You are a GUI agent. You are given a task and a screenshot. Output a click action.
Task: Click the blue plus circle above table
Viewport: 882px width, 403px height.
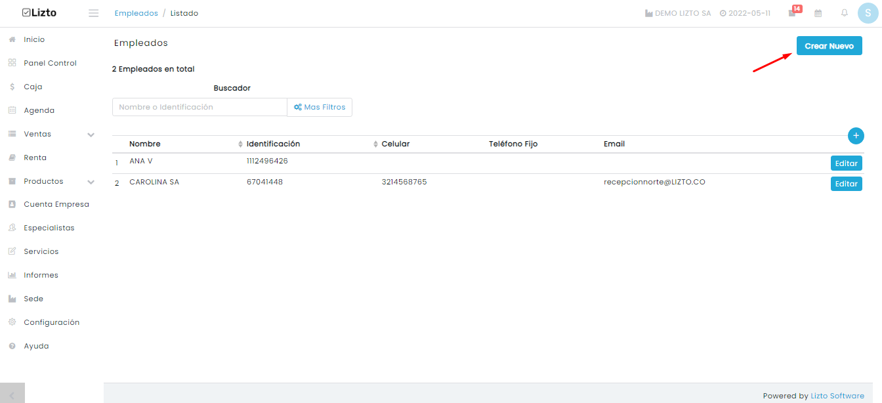point(856,135)
